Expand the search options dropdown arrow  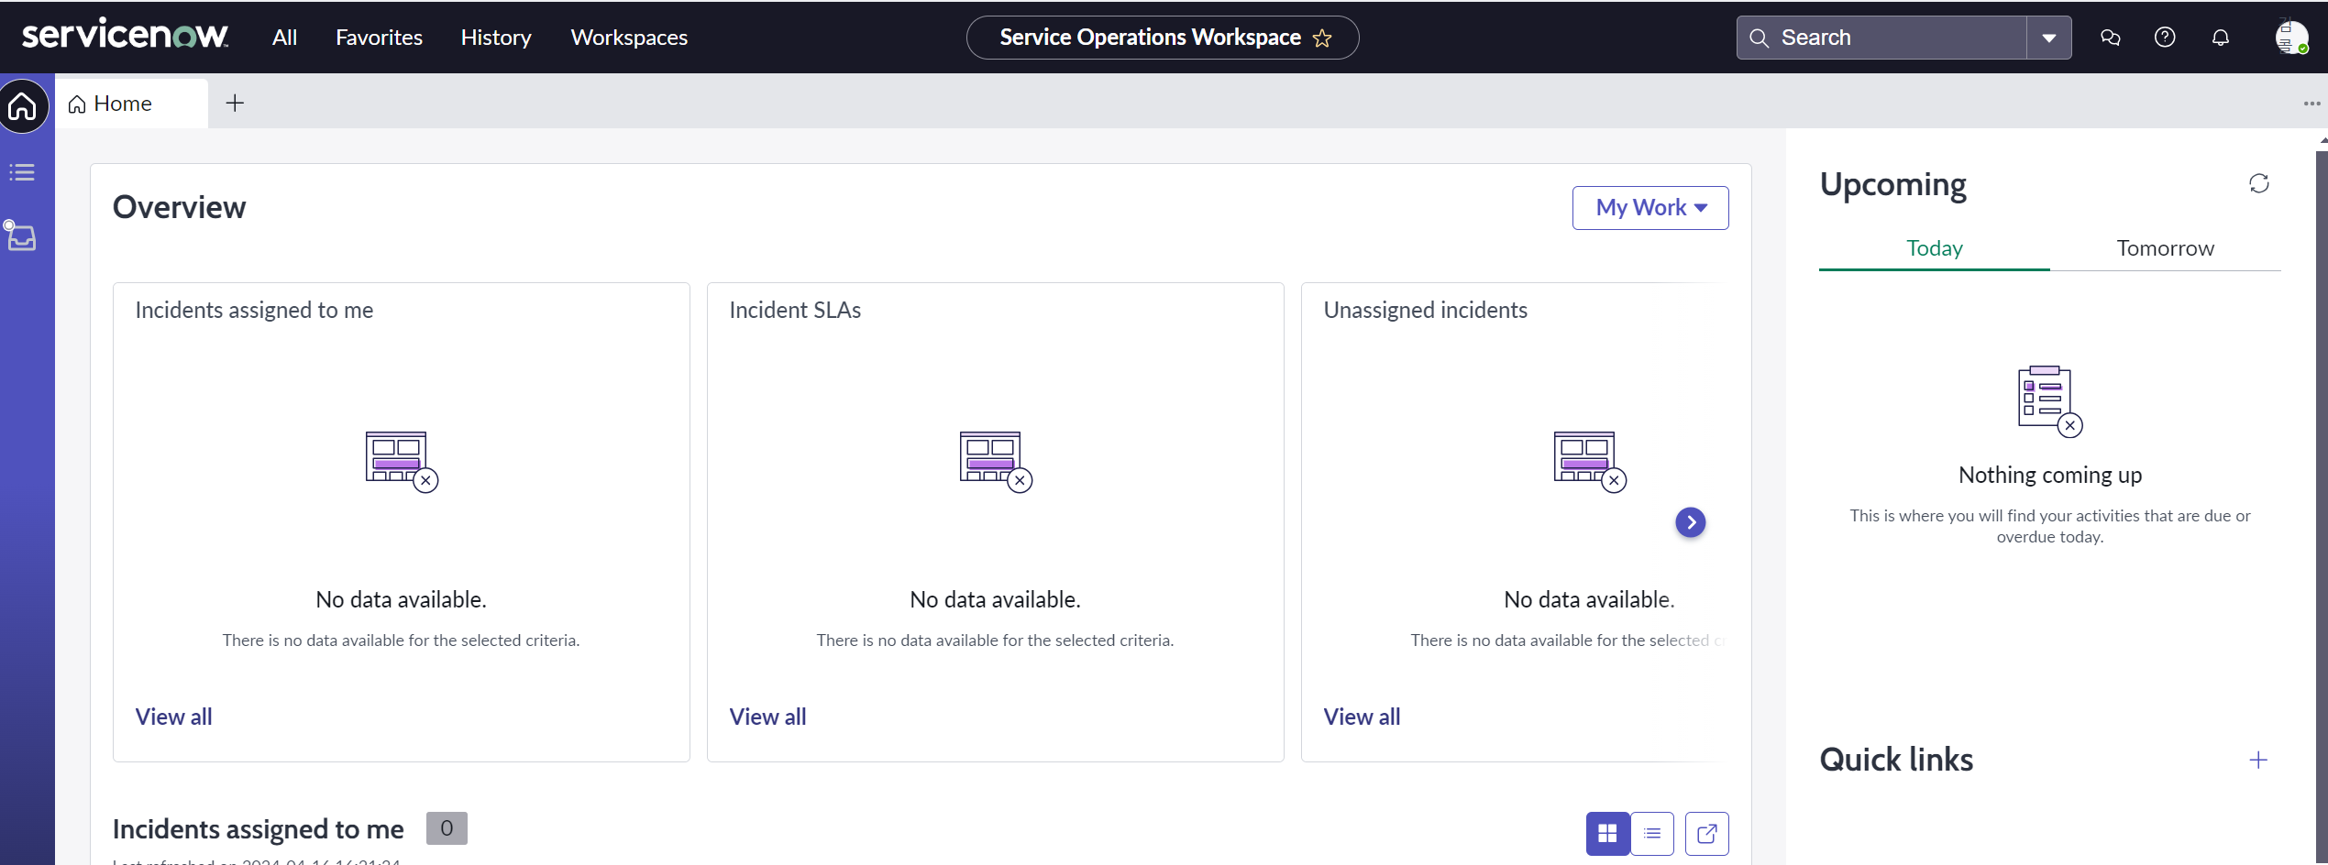pos(2047,37)
